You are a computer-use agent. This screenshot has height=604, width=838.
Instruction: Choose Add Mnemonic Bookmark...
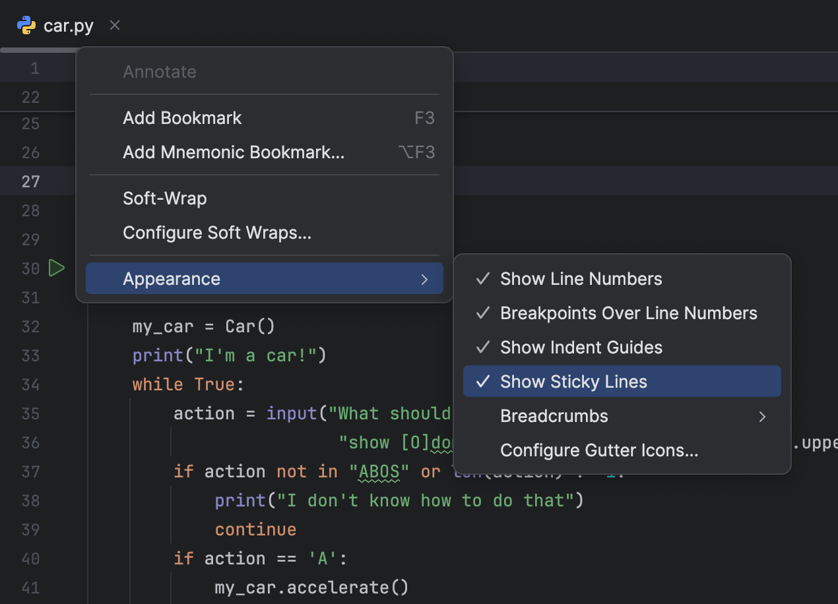tap(234, 152)
